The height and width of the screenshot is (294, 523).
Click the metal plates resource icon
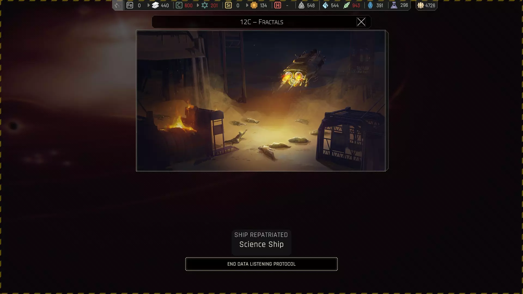pyautogui.click(x=155, y=5)
